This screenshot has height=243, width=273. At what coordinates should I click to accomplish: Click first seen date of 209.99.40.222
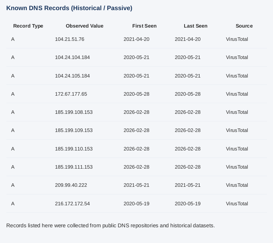point(136,185)
